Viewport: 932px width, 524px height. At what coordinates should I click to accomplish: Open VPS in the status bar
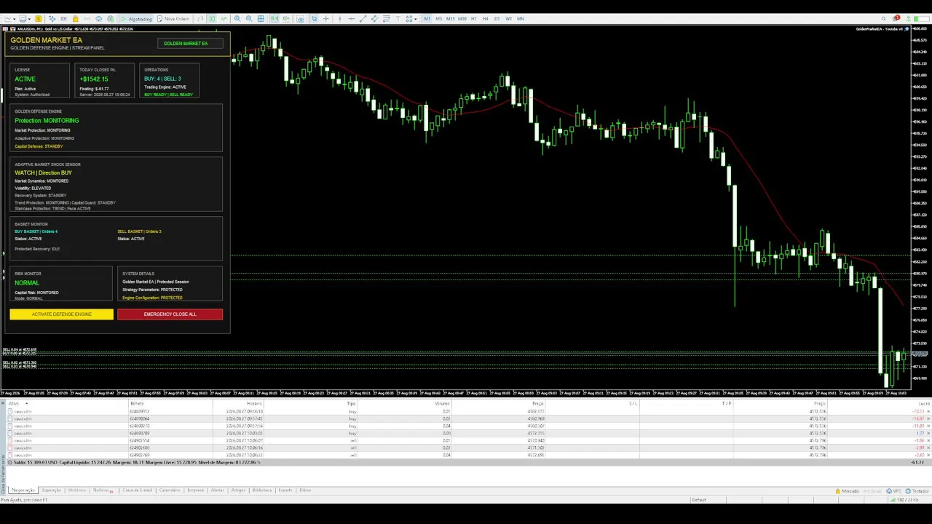coord(895,491)
